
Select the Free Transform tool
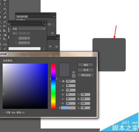(x=5, y=26)
